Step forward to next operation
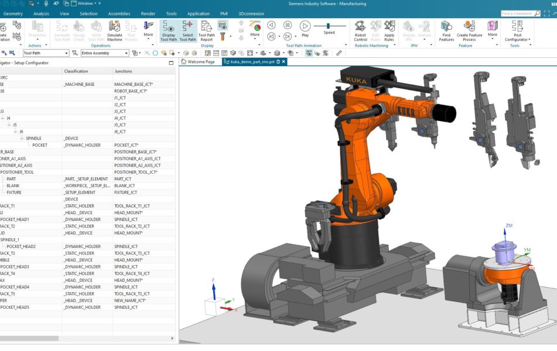The image size is (557, 351). [x=288, y=36]
